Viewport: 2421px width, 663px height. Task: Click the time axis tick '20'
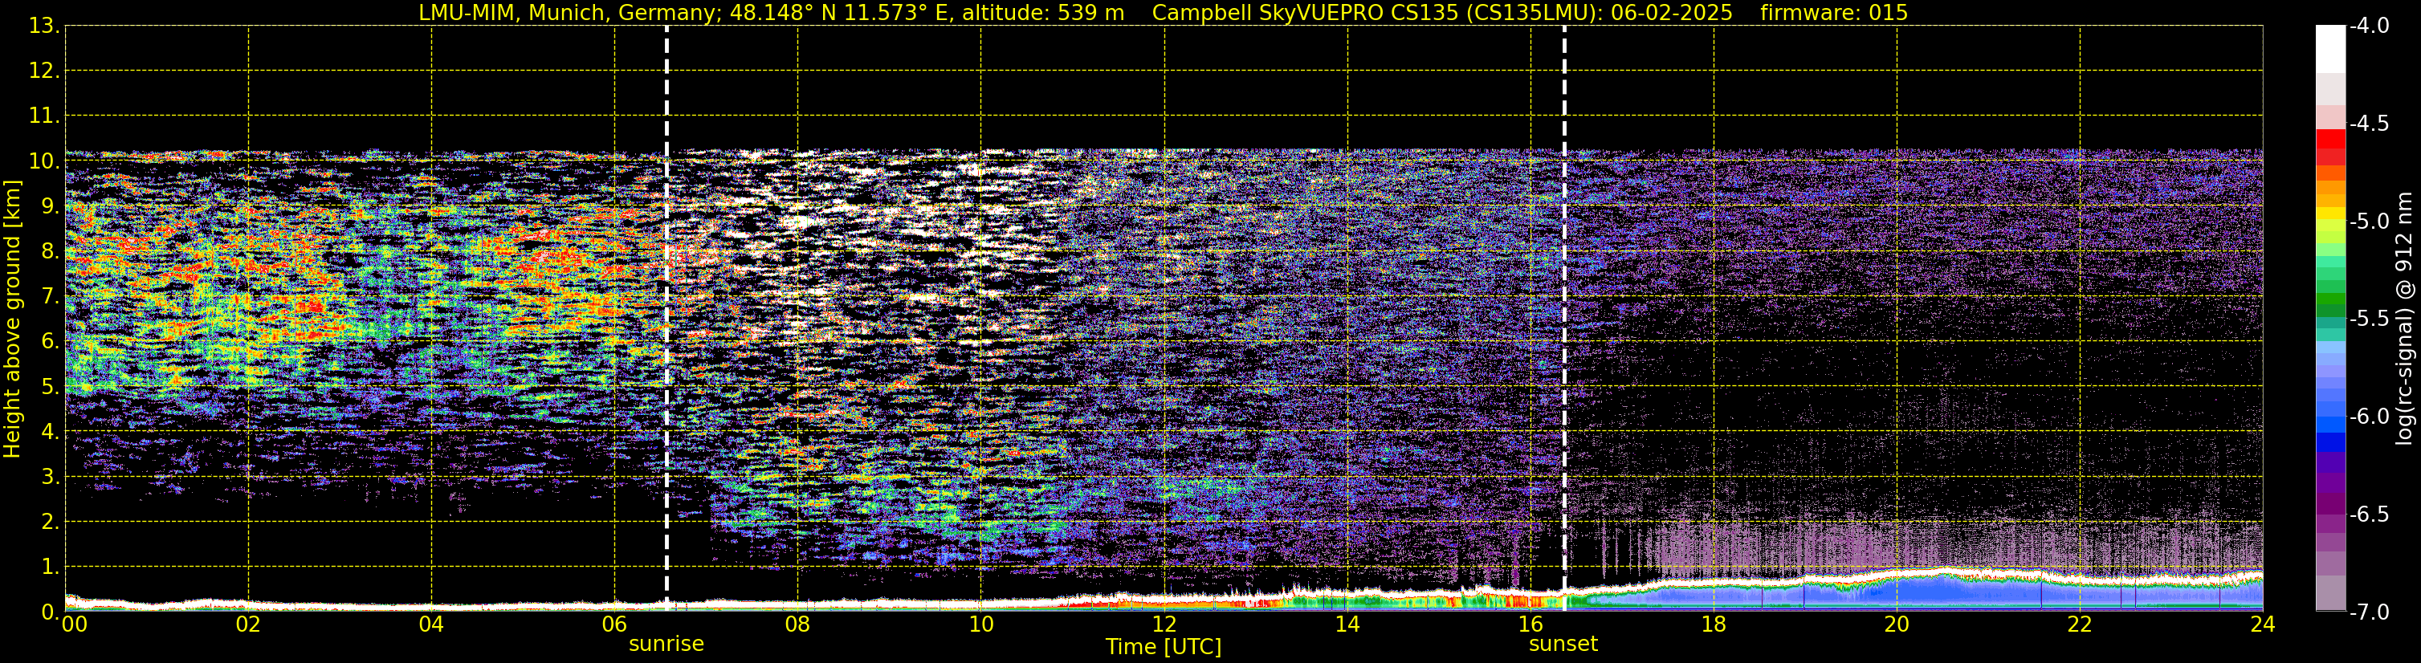(x=1897, y=624)
